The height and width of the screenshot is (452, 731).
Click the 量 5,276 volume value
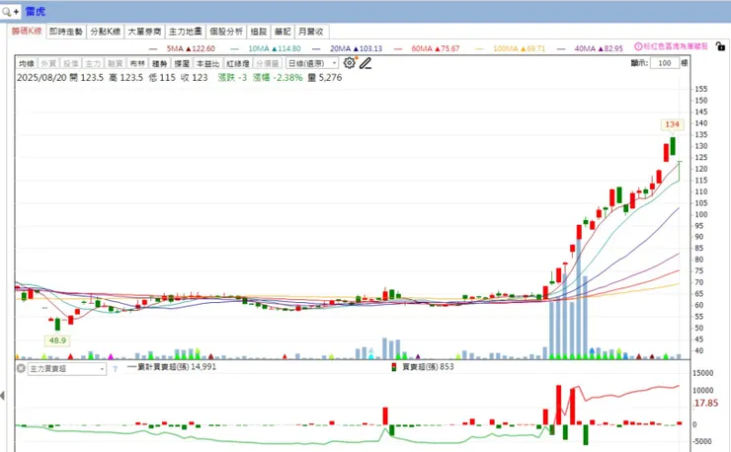click(x=325, y=78)
